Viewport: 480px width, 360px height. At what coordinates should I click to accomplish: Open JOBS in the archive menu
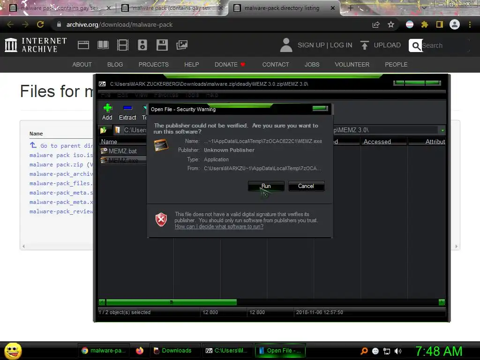click(x=312, y=65)
